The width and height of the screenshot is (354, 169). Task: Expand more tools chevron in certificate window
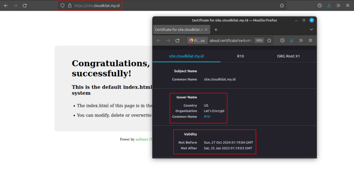[x=301, y=40]
